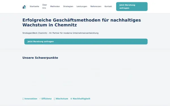Click the Erfolgreiche Geschäftsmethoden main headline

[82, 23]
